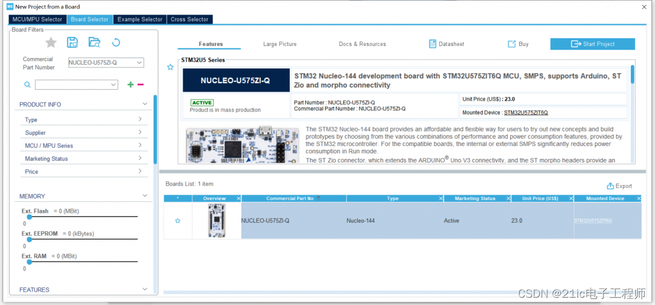The image size is (655, 305).
Task: Switch to MCU/MPU Selector tab
Action: [x=37, y=19]
